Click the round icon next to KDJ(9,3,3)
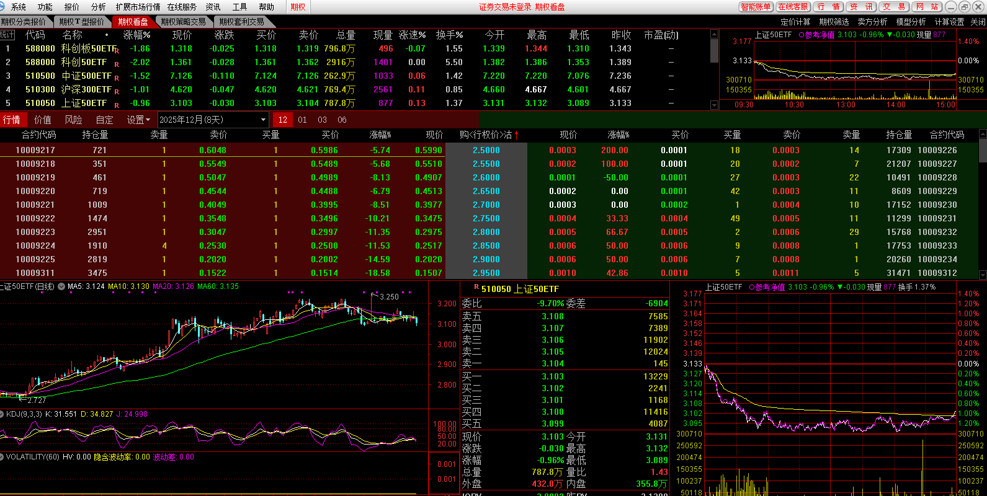The image size is (987, 496). pos(2,414)
